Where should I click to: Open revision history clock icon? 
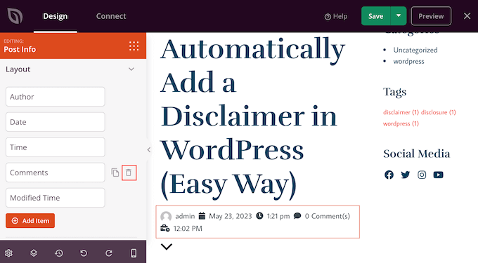pos(59,253)
